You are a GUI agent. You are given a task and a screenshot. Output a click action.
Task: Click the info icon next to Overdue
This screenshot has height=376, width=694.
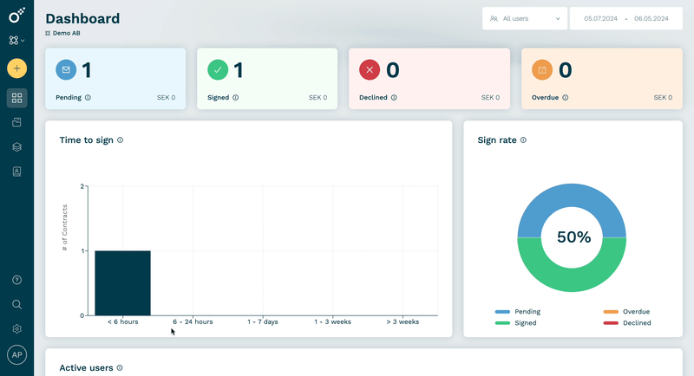(566, 98)
